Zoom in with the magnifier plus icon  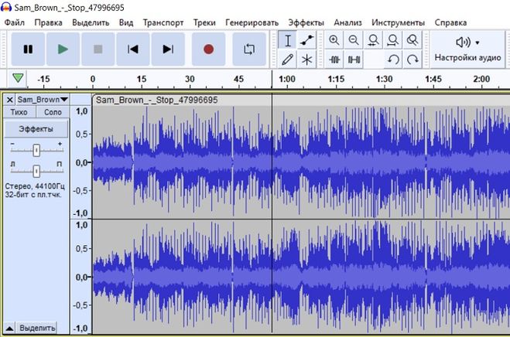pyautogui.click(x=334, y=40)
